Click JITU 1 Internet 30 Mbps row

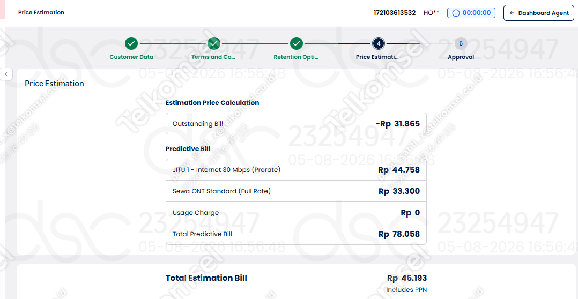click(x=296, y=170)
